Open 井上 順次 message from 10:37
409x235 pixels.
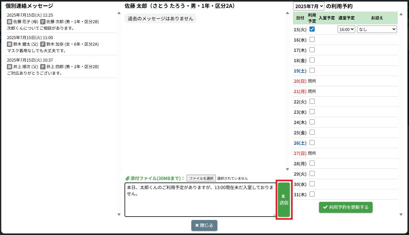click(x=61, y=67)
